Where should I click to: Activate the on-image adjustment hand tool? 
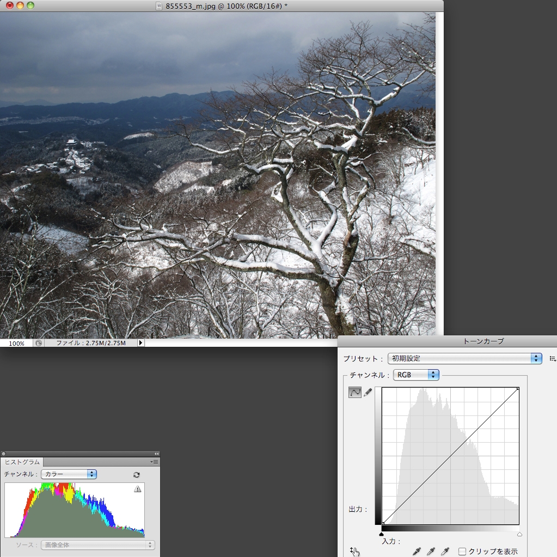pyautogui.click(x=355, y=552)
